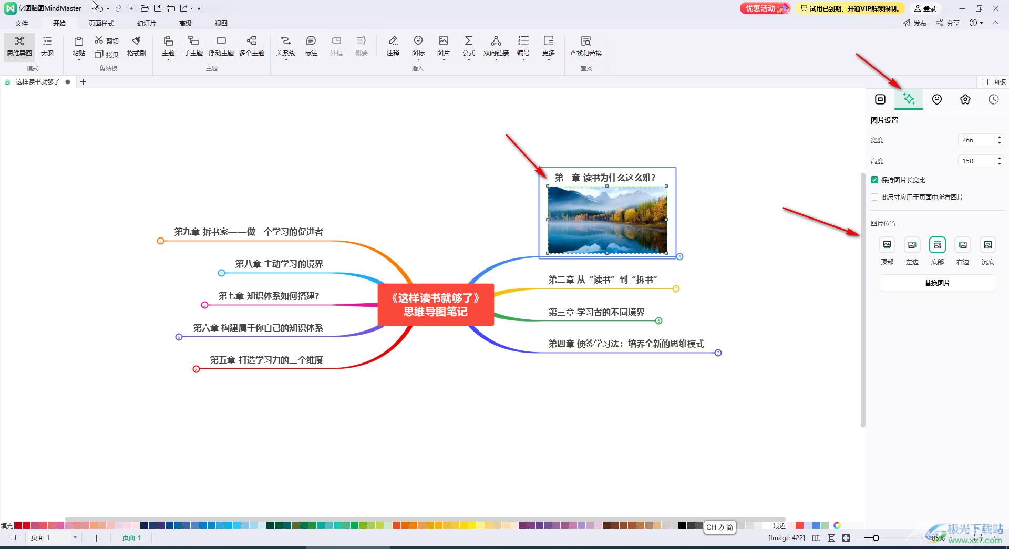The width and height of the screenshot is (1009, 549).
Task: Set image position to left
Action: [912, 245]
